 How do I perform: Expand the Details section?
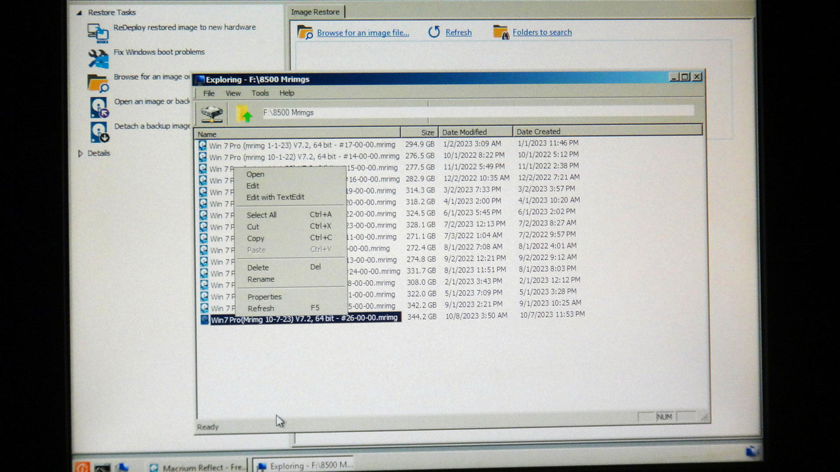coord(81,153)
